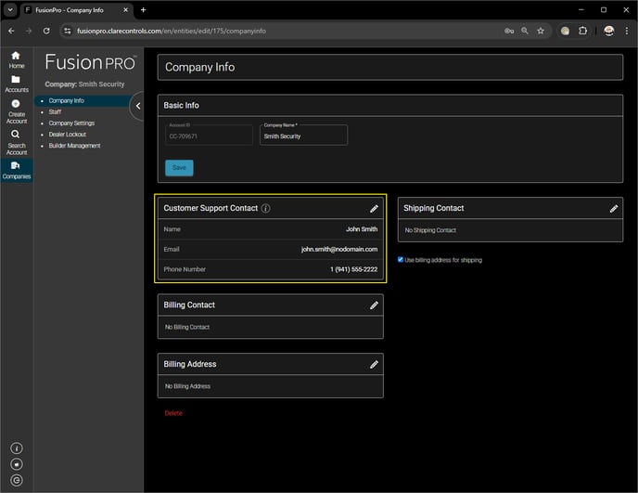Click the Save button
Viewport: 638px width, 493px height.
pyautogui.click(x=179, y=168)
